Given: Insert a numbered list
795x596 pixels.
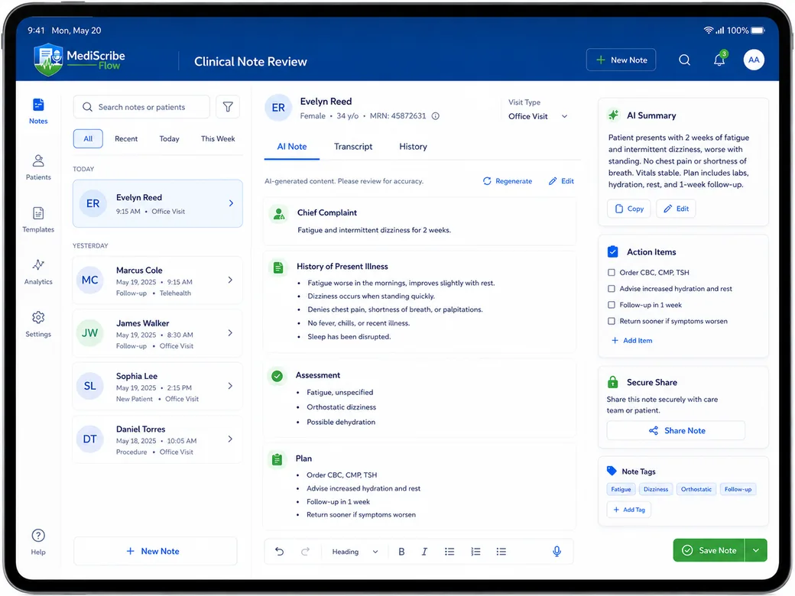Looking at the screenshot, I should [x=475, y=552].
